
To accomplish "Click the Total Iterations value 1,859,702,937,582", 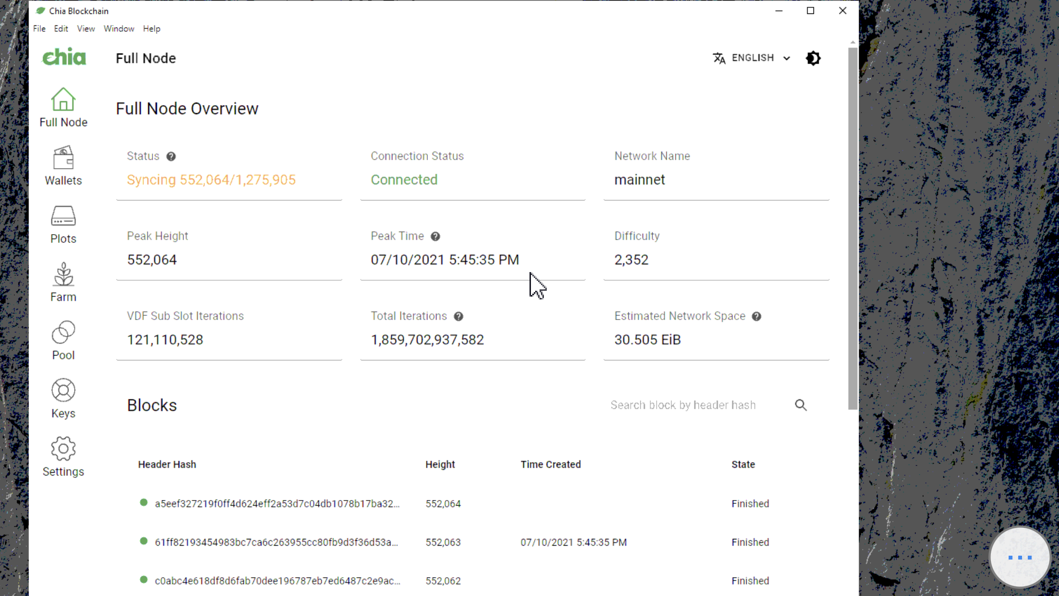I will click(x=427, y=340).
